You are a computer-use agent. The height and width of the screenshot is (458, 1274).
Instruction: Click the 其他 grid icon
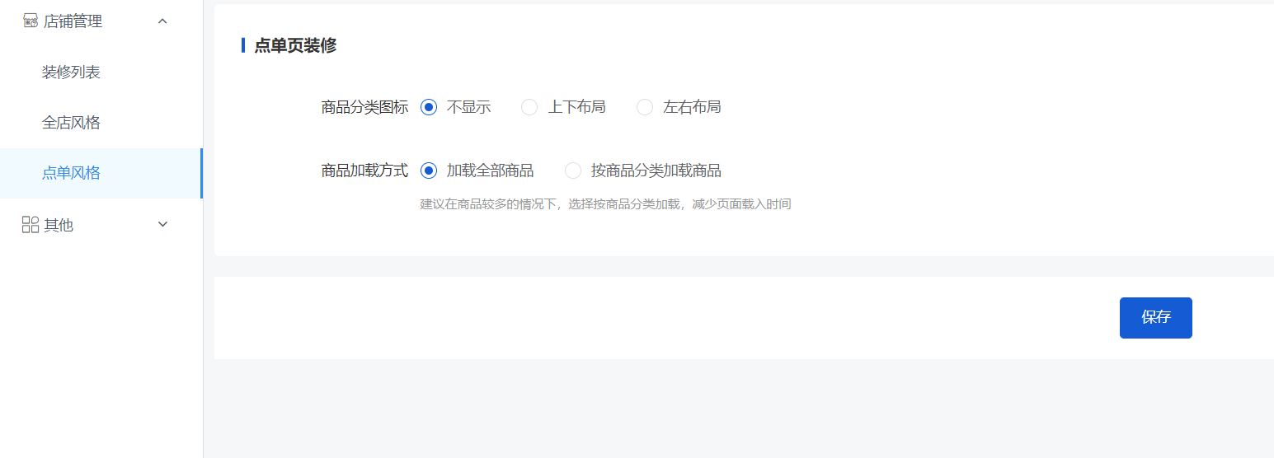[x=31, y=224]
